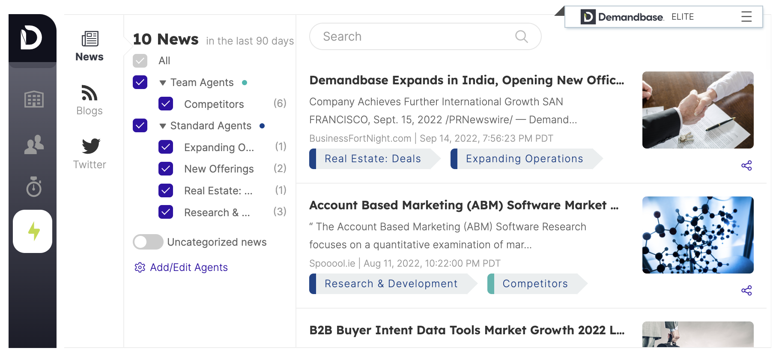Click BusinessFortNight.com source text

pos(360,138)
